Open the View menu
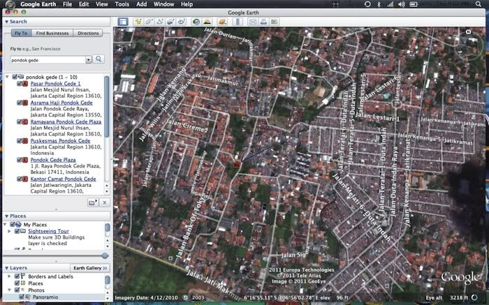 (102, 4)
